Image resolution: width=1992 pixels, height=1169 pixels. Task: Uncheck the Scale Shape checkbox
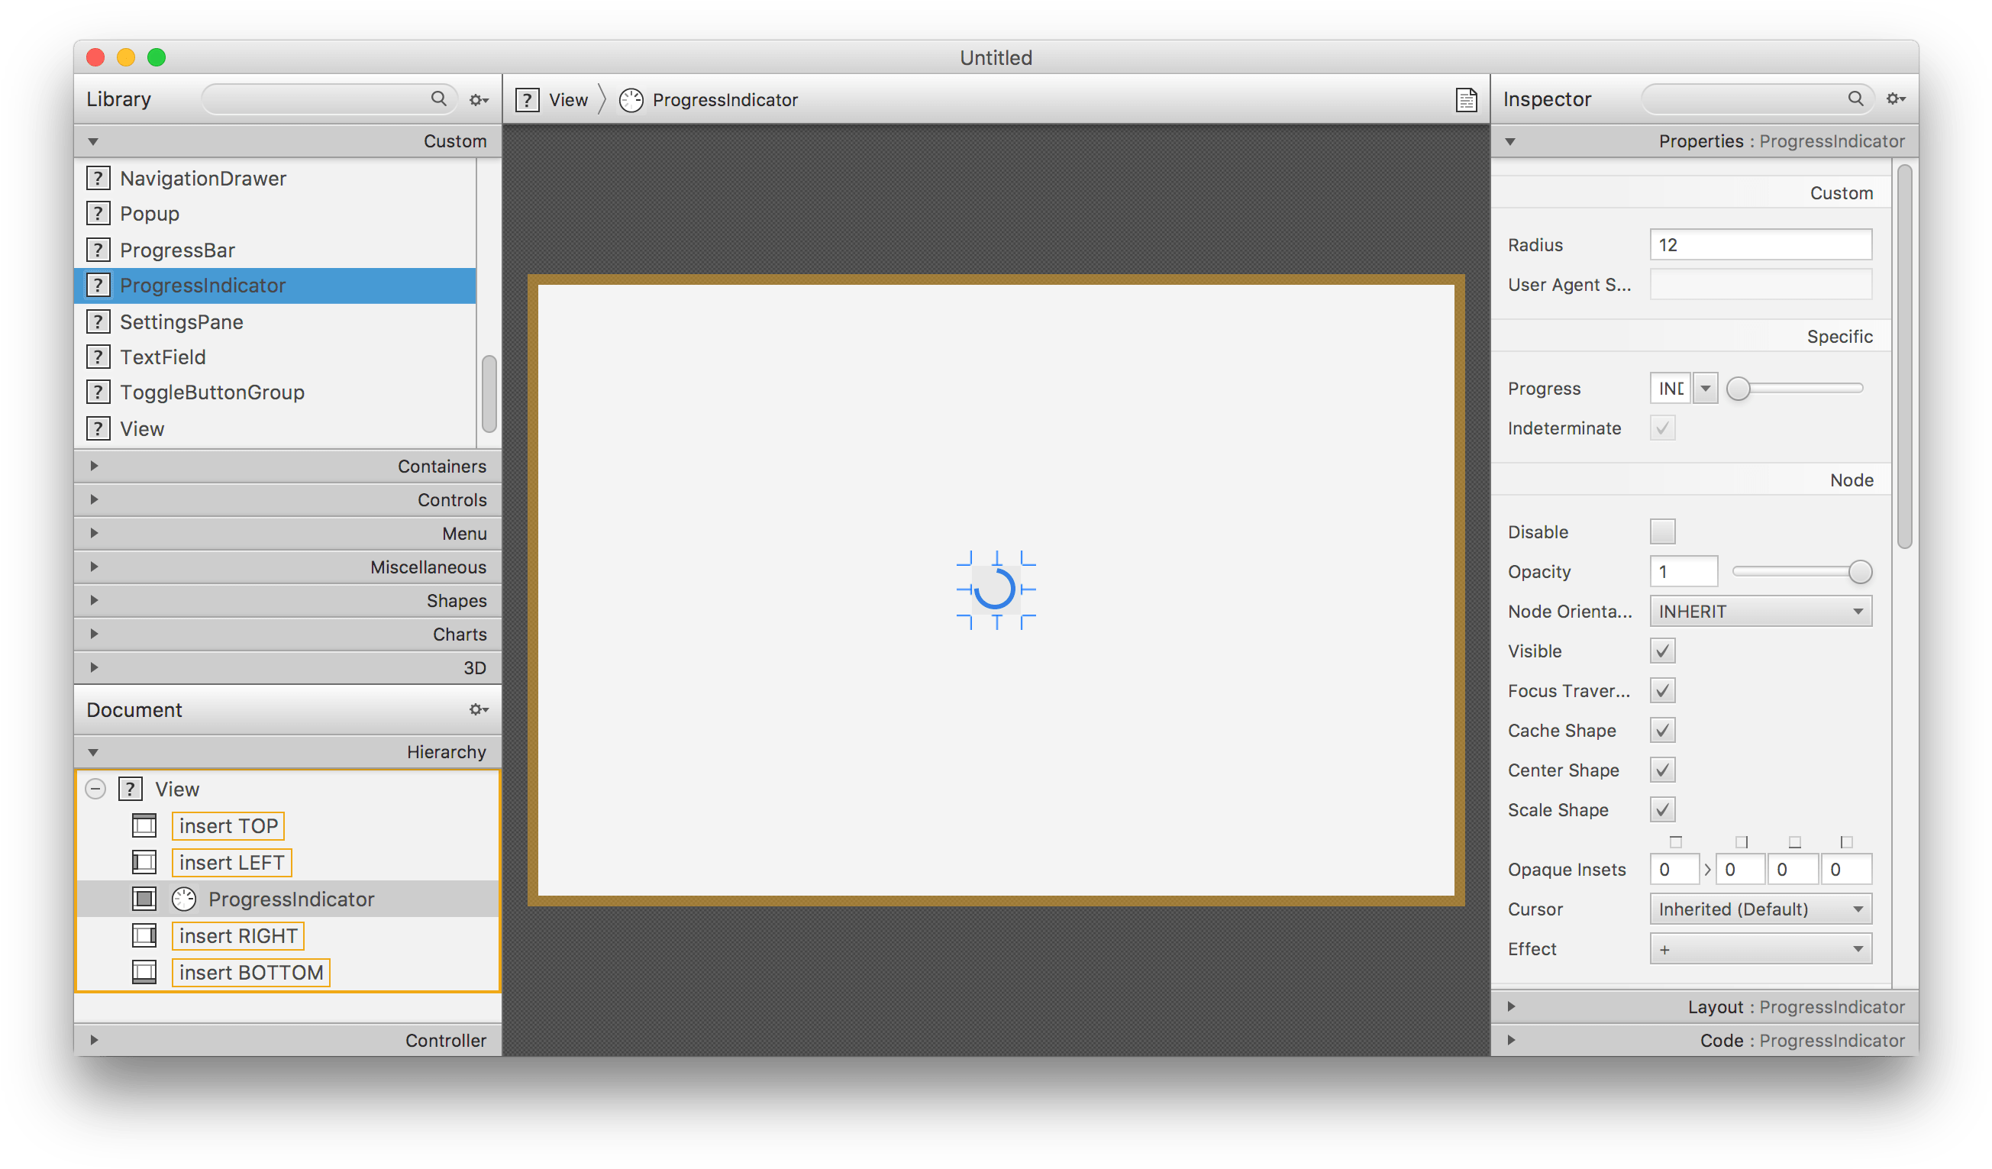1662,809
